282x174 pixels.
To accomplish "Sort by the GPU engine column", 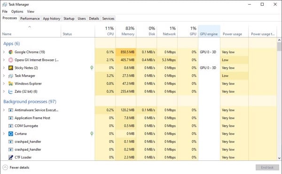I will (209, 31).
